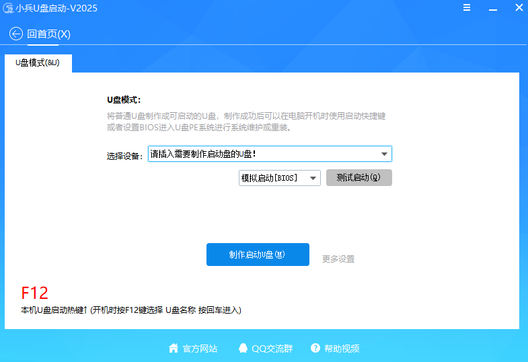Expand the device dropdown arrow

point(384,154)
